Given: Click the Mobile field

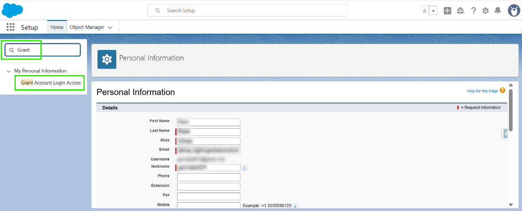Looking at the screenshot, I should 209,206.
